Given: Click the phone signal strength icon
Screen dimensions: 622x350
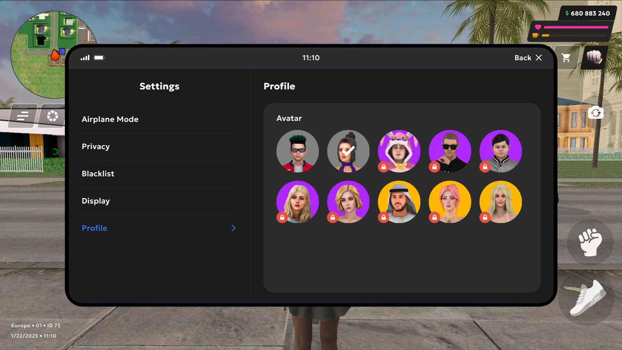Looking at the screenshot, I should pyautogui.click(x=85, y=58).
